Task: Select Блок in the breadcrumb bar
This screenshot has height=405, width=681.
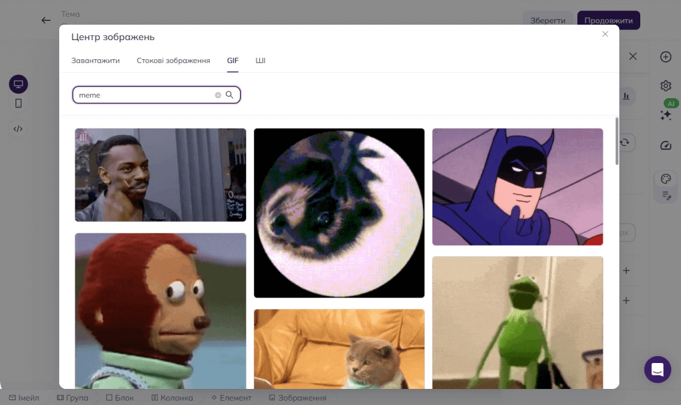Action: pyautogui.click(x=120, y=398)
